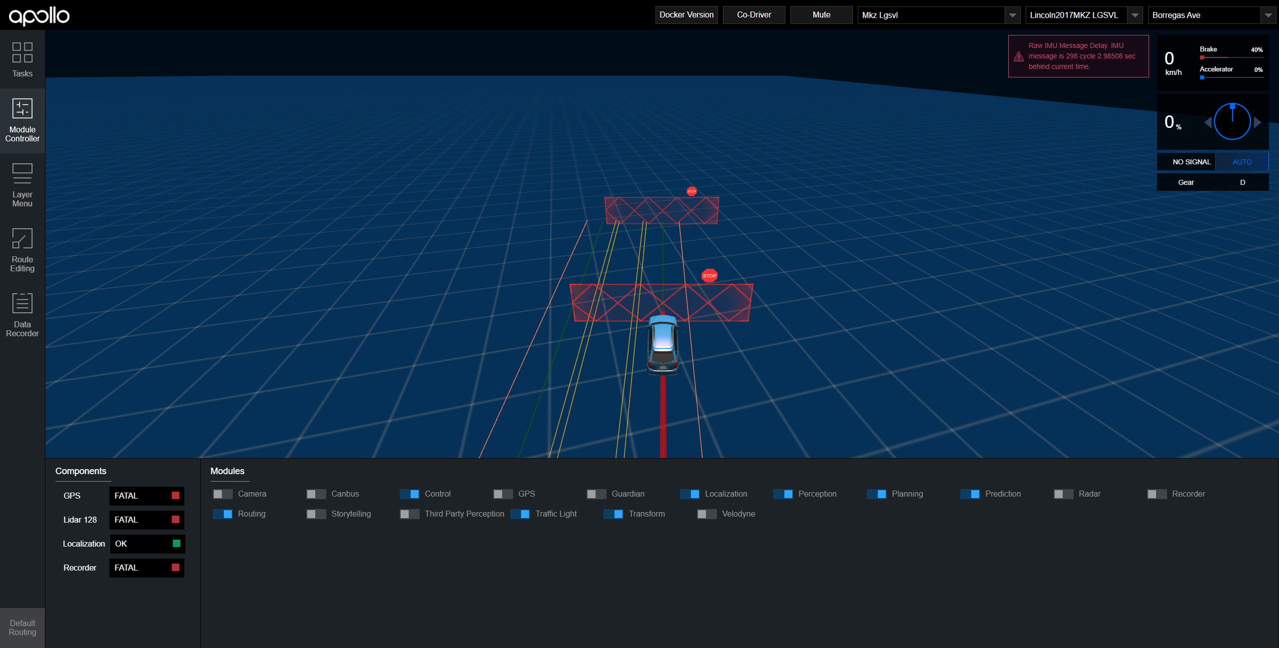
Task: Switch to the AUTO driving tab
Action: tap(1242, 161)
